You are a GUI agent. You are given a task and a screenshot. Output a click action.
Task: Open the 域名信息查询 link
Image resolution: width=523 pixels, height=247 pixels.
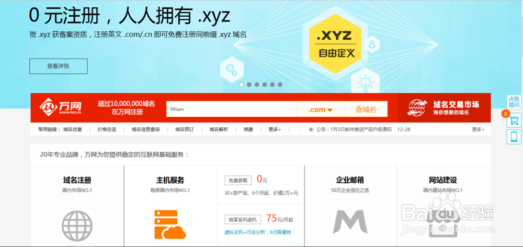pyautogui.click(x=146, y=129)
